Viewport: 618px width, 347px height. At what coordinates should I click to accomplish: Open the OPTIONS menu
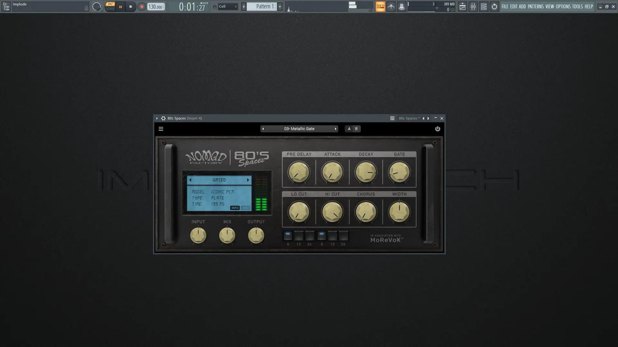click(563, 6)
